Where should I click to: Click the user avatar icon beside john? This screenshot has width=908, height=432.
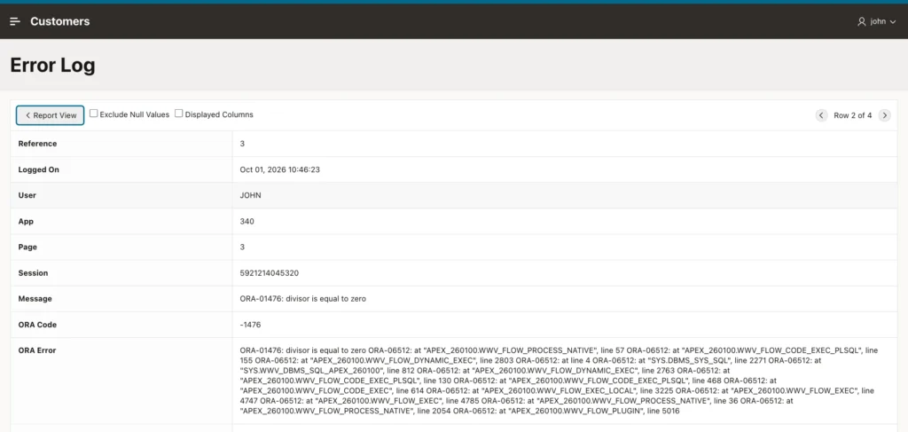pos(861,21)
